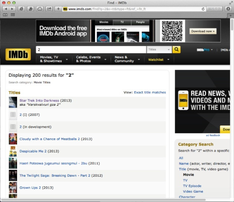
Task: Click placeholder film icon for 2 (2007)
Action: 13,115
